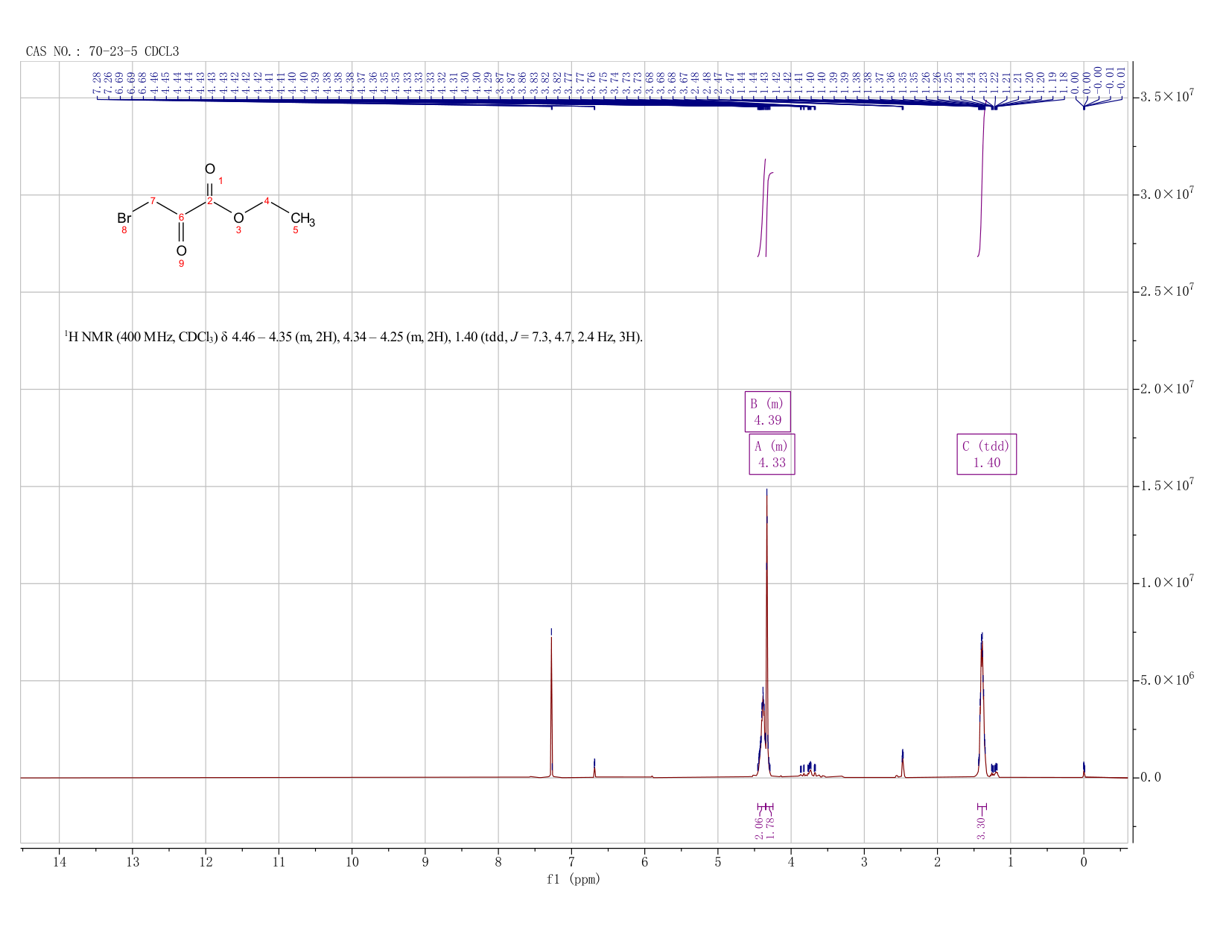Click the 5 ppm axis label

tap(718, 862)
